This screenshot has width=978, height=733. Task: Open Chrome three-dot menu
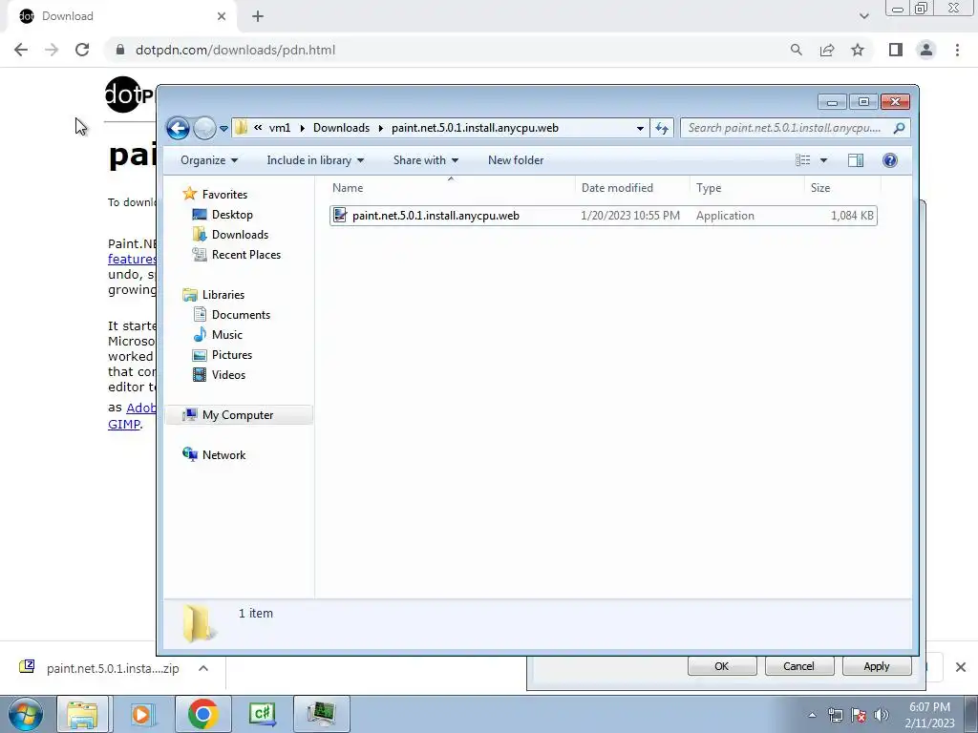957,50
